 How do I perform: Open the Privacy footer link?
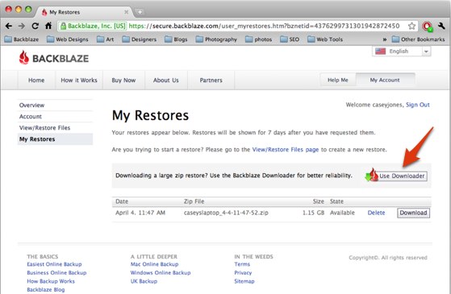pos(243,273)
